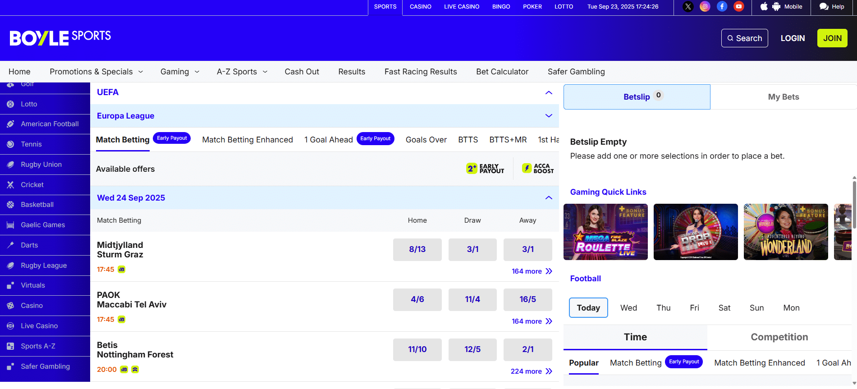857x389 pixels.
Task: Select PAOK home odds 4/6
Action: (417, 299)
